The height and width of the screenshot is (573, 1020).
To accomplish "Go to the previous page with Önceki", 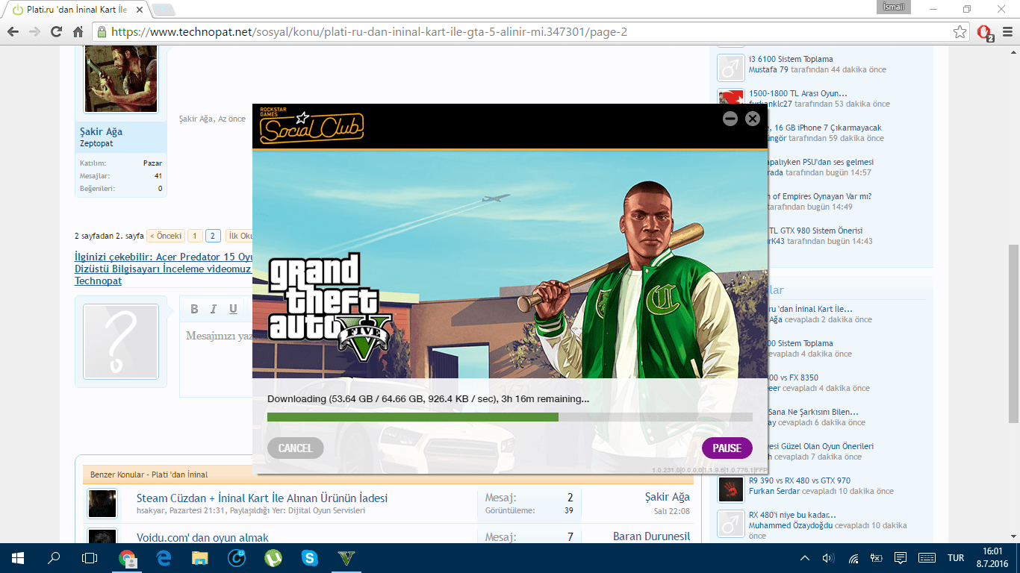I will tap(165, 236).
